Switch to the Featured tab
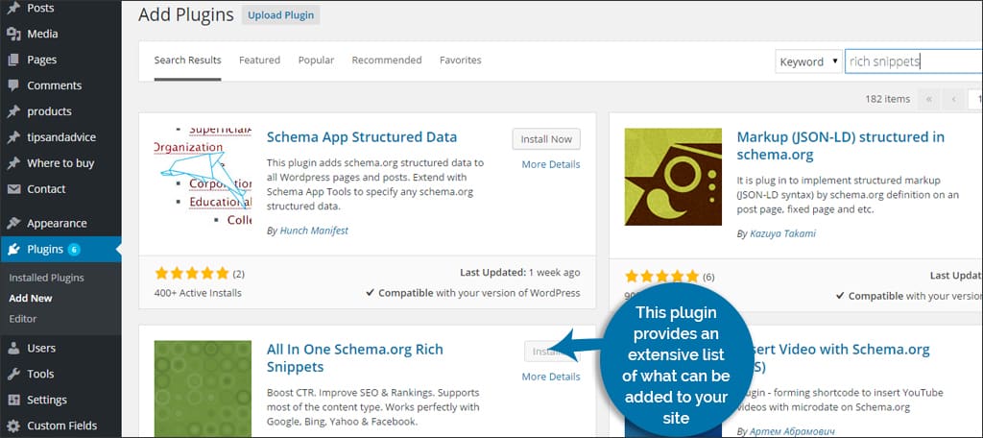Viewport: 983px width, 438px height. click(259, 61)
